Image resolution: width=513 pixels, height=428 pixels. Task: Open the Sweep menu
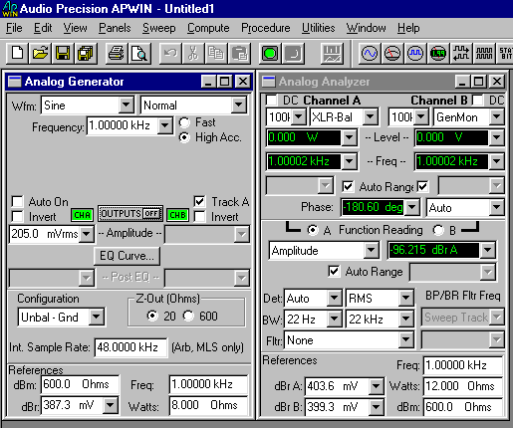coord(159,28)
